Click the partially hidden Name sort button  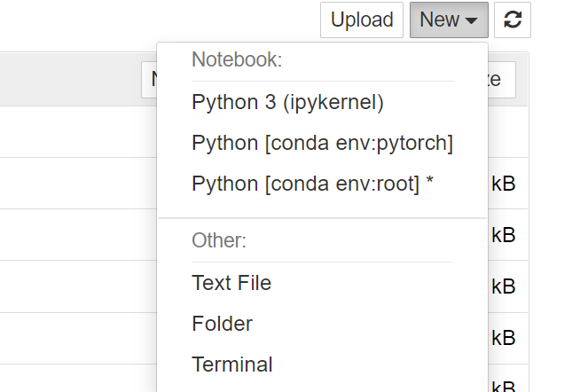[149, 80]
